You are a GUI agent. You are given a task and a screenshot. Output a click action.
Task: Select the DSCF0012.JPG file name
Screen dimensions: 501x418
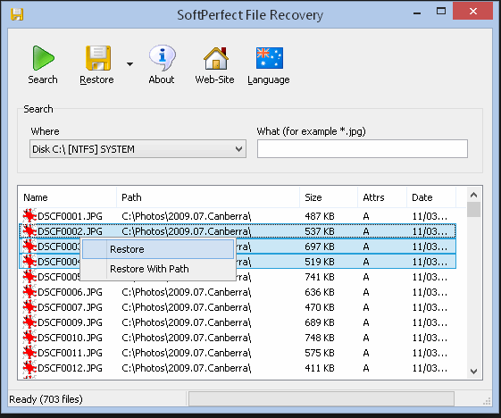(70, 368)
